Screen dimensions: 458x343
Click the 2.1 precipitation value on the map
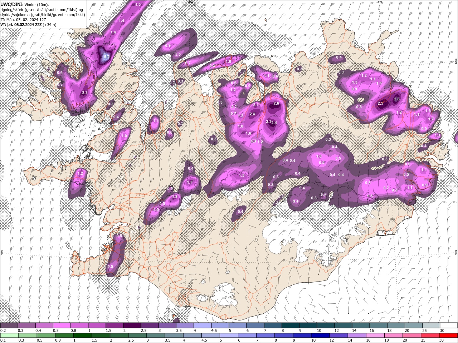click(x=256, y=105)
